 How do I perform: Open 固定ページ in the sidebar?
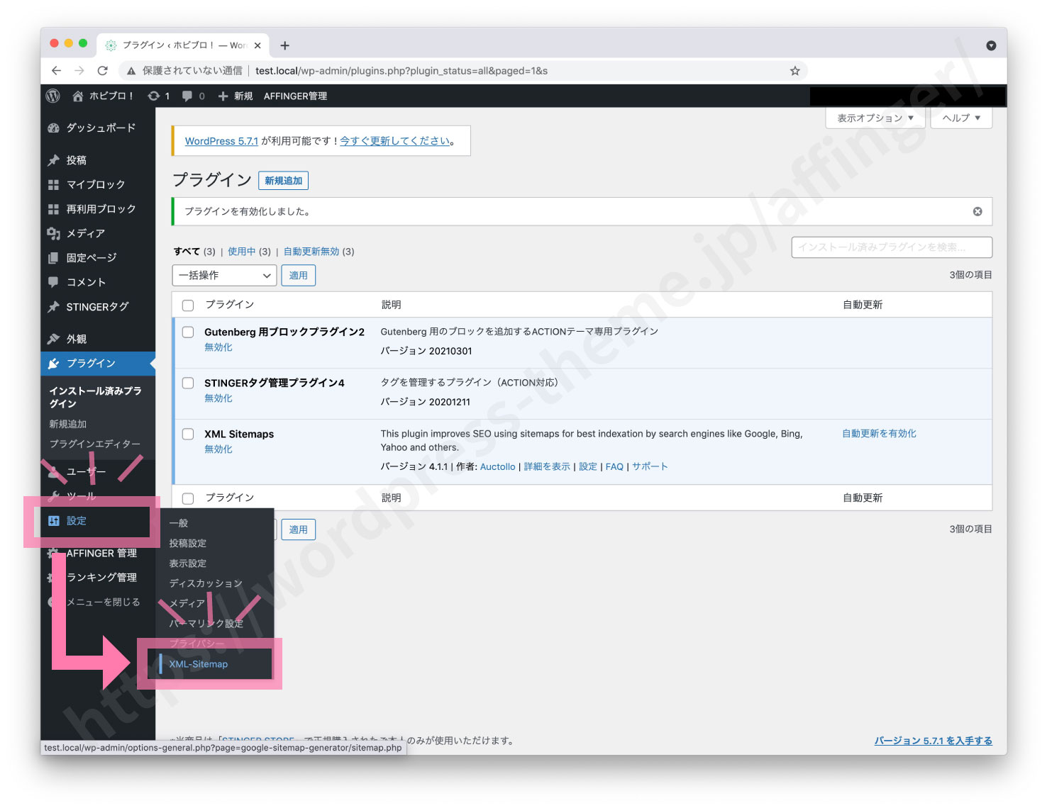[x=98, y=258]
